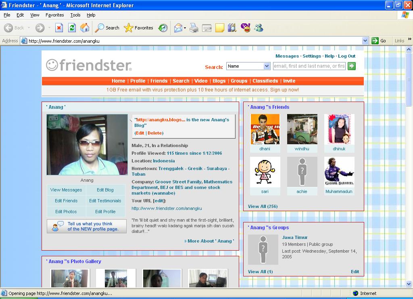This screenshot has width=413, height=299.
Task: Open the Jawa Timur group link
Action: [295, 237]
